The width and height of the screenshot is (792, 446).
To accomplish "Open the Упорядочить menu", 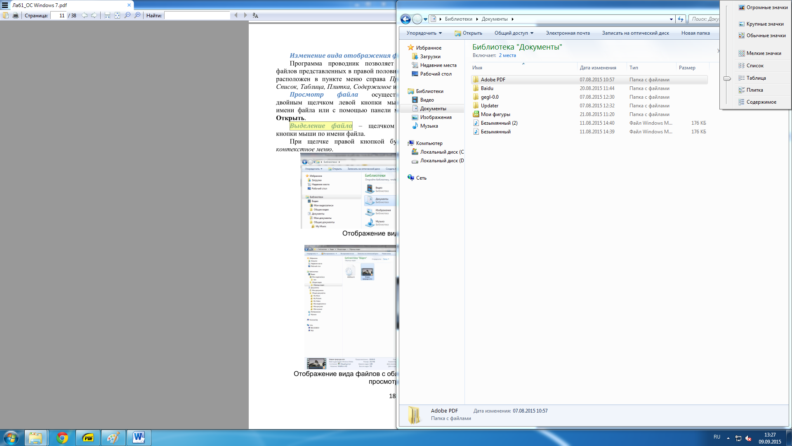I will pos(424,33).
